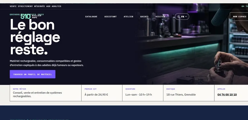Click the "Ouverture" label
248x120 pixels.
tap(130, 89)
